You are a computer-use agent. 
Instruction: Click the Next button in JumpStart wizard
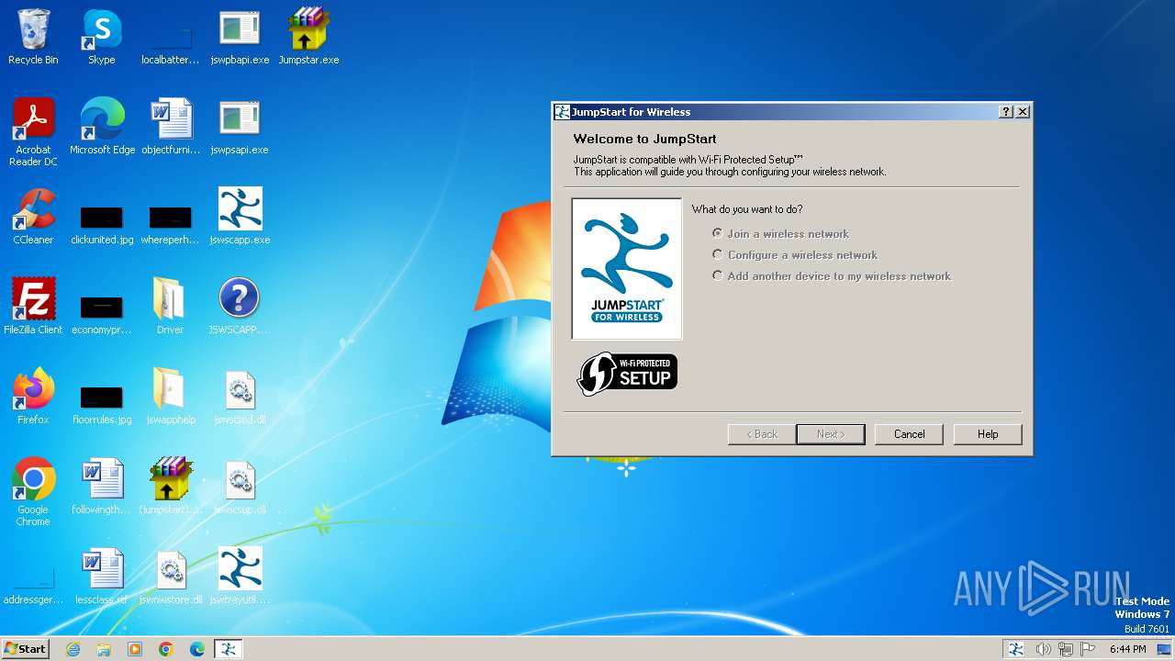[x=831, y=434]
